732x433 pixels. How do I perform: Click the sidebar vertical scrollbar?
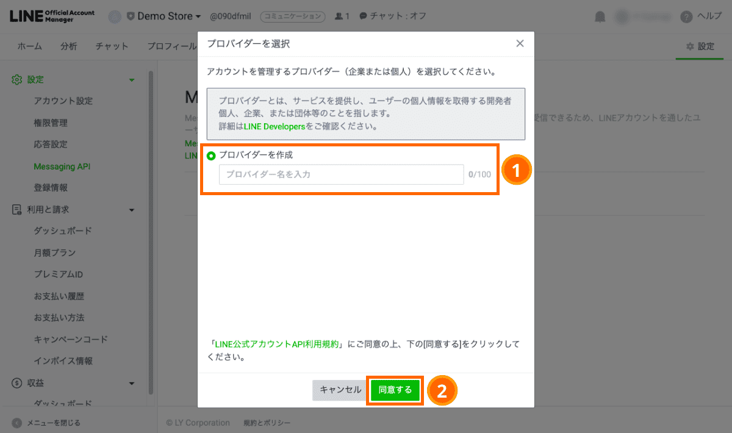(151, 232)
